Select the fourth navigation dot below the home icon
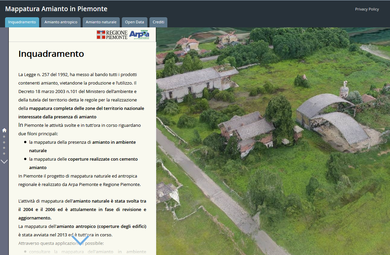This screenshot has height=255, width=390. pyautogui.click(x=4, y=154)
